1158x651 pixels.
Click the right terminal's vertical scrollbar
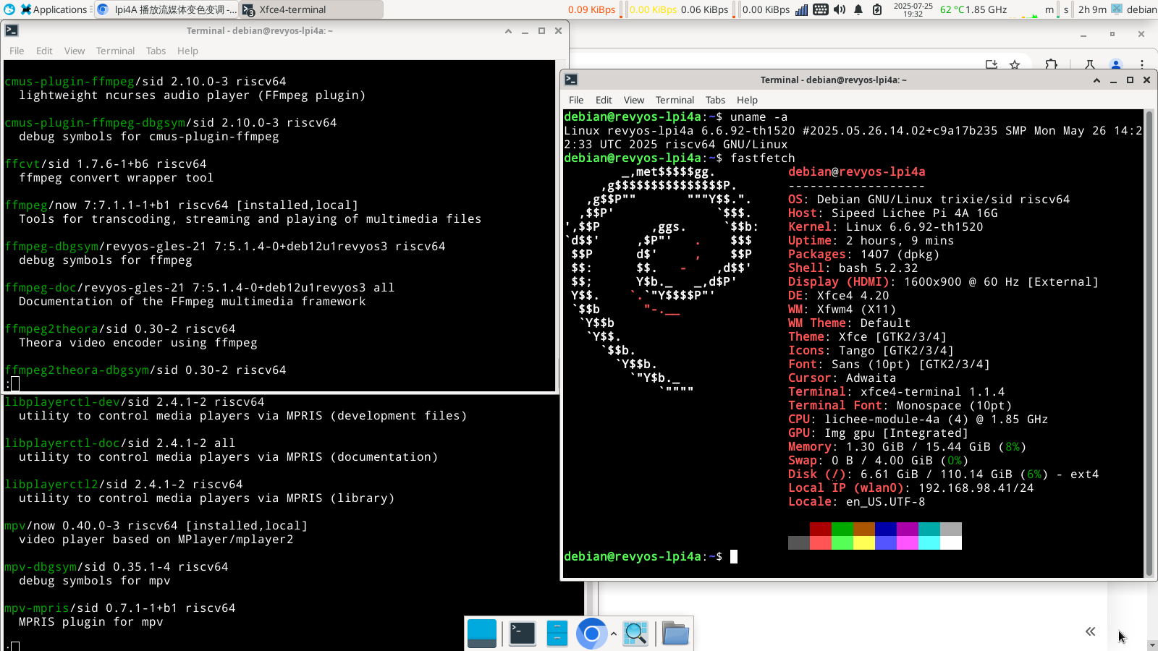point(1149,343)
